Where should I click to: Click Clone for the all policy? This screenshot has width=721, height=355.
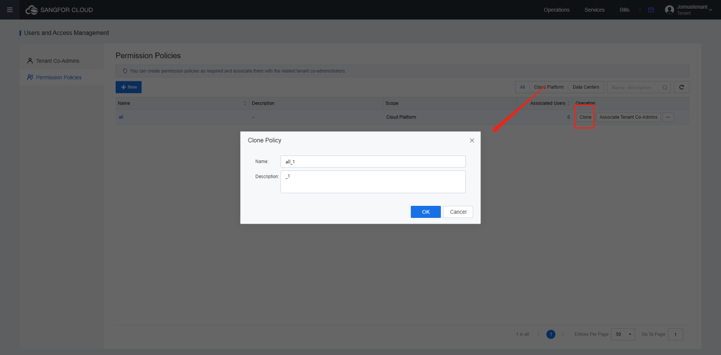(x=585, y=117)
